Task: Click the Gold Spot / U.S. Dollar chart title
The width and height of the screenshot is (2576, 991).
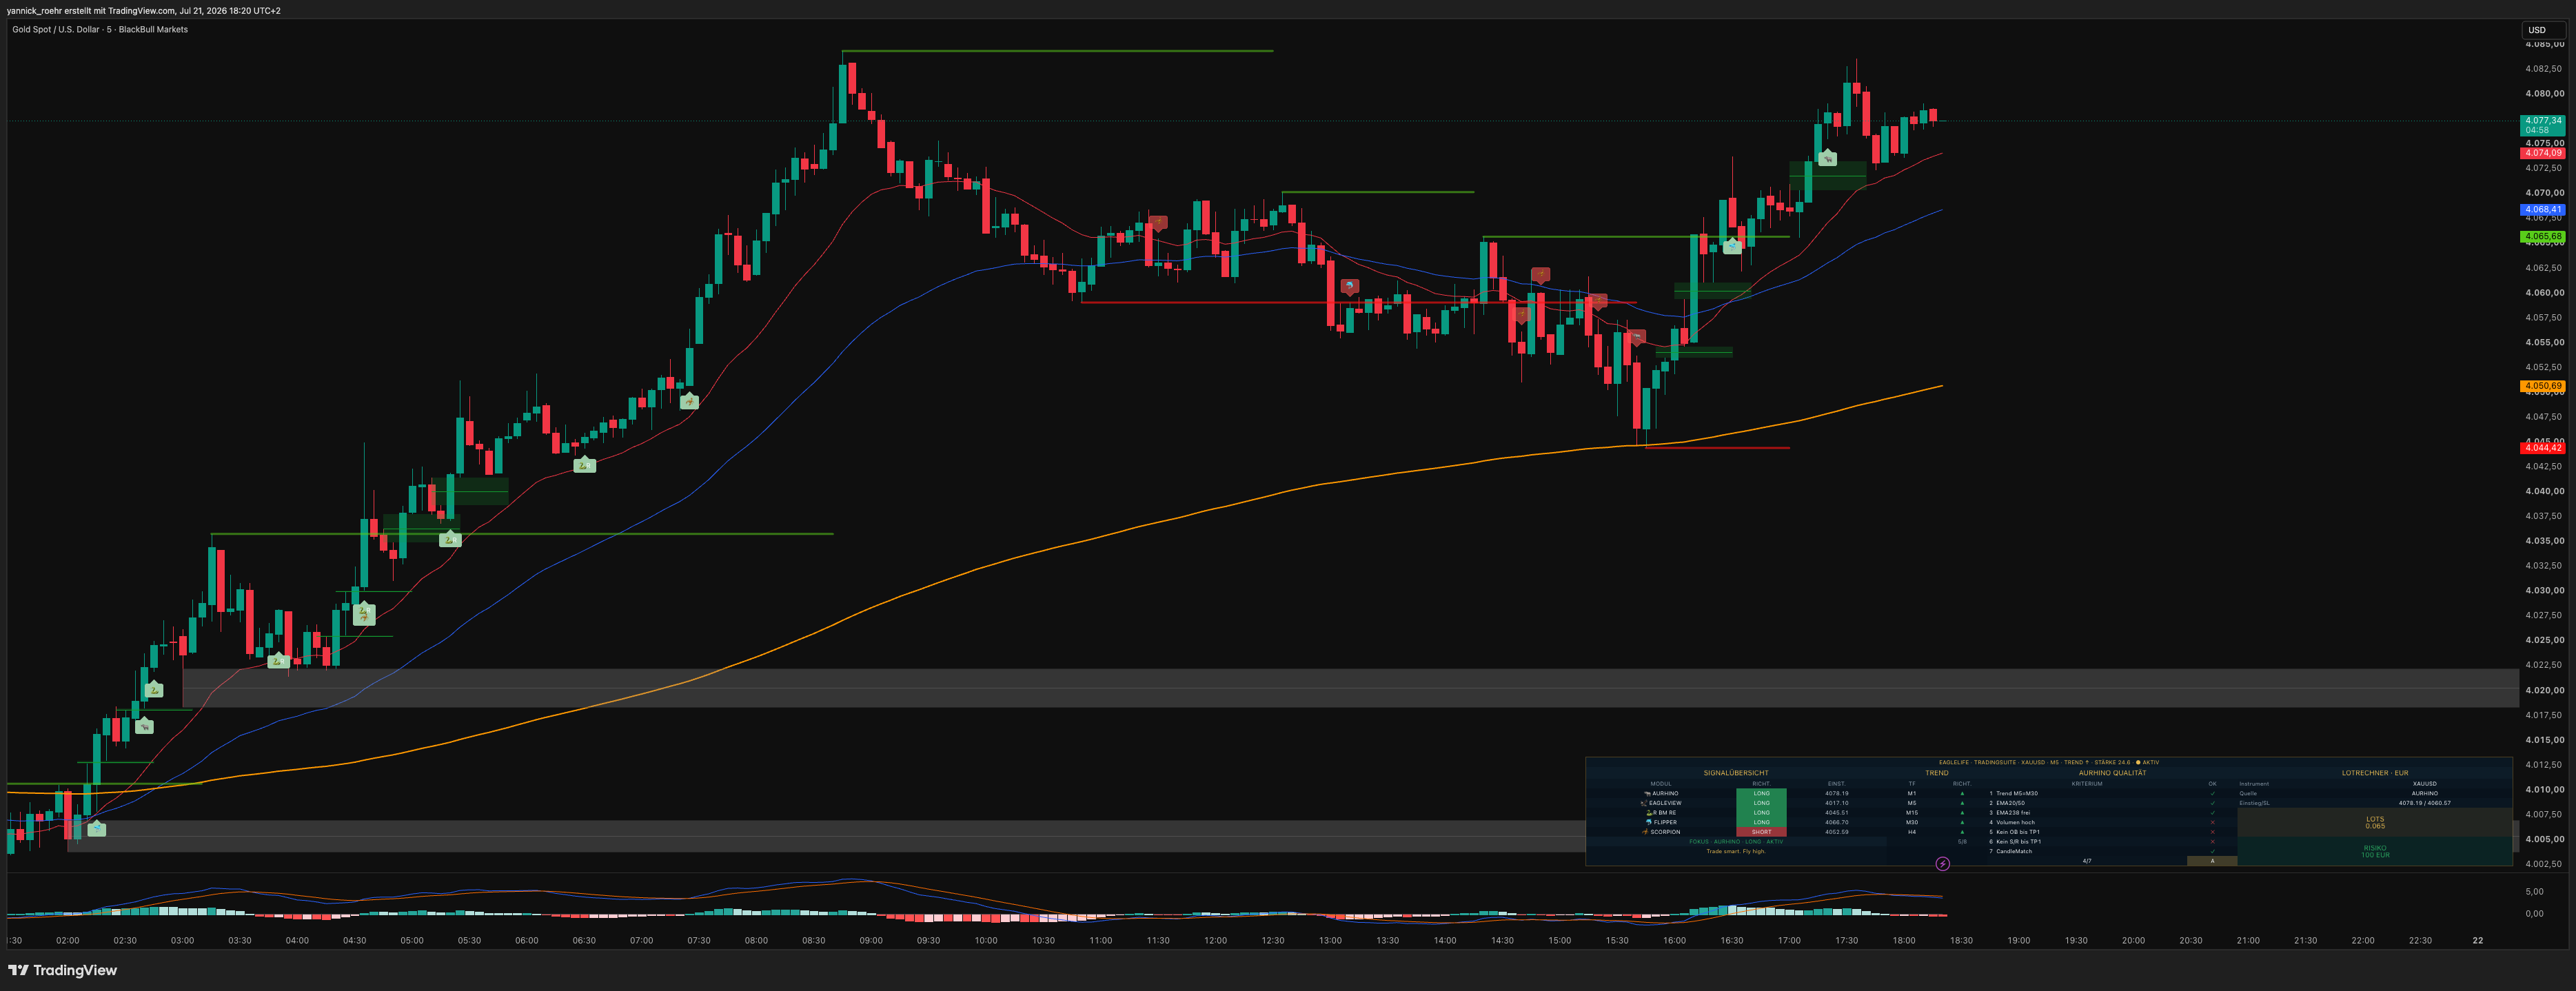Action: [100, 30]
